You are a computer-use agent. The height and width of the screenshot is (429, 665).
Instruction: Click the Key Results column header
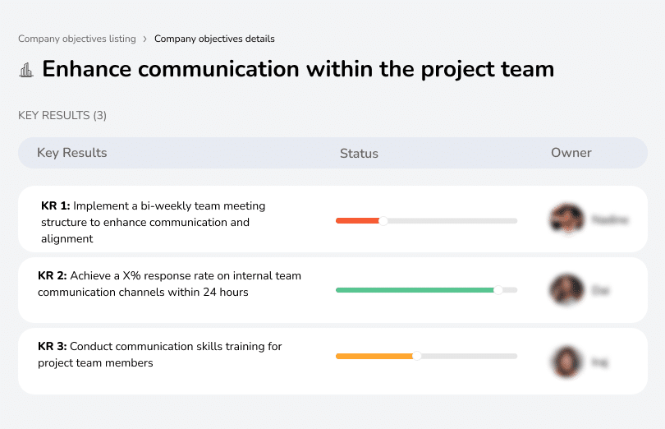click(x=72, y=153)
